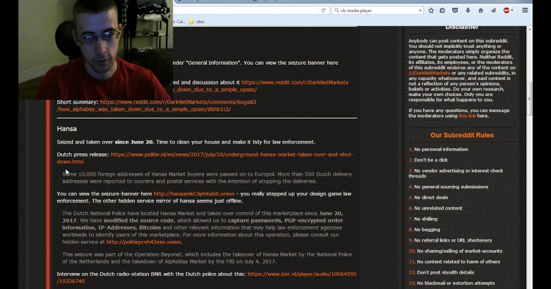Viewport: 551px width, 289px height.
Task: Open the Firefox hamburger menu
Action: coord(525,10)
